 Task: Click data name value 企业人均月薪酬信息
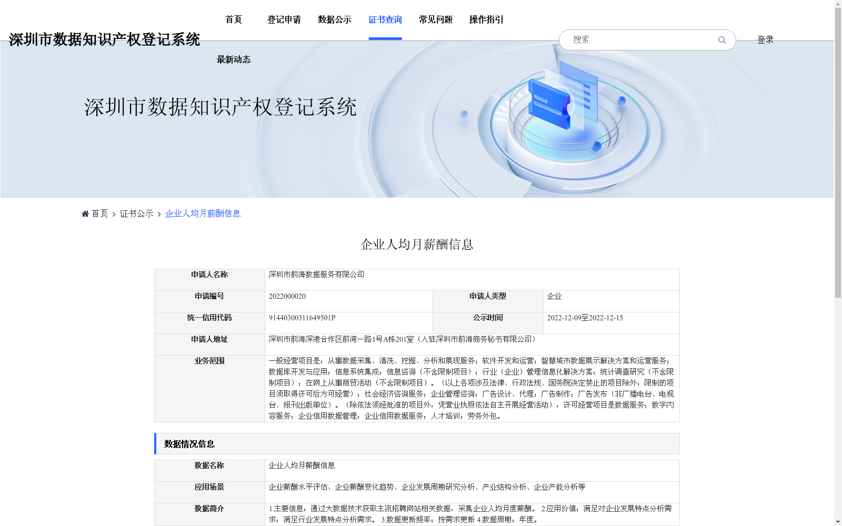(302, 466)
